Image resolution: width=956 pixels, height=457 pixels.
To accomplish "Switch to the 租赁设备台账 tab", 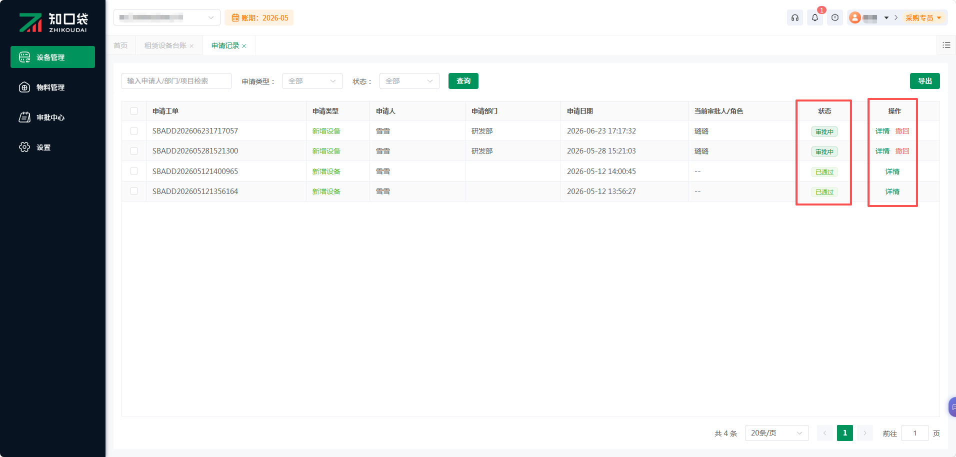I will coord(165,45).
